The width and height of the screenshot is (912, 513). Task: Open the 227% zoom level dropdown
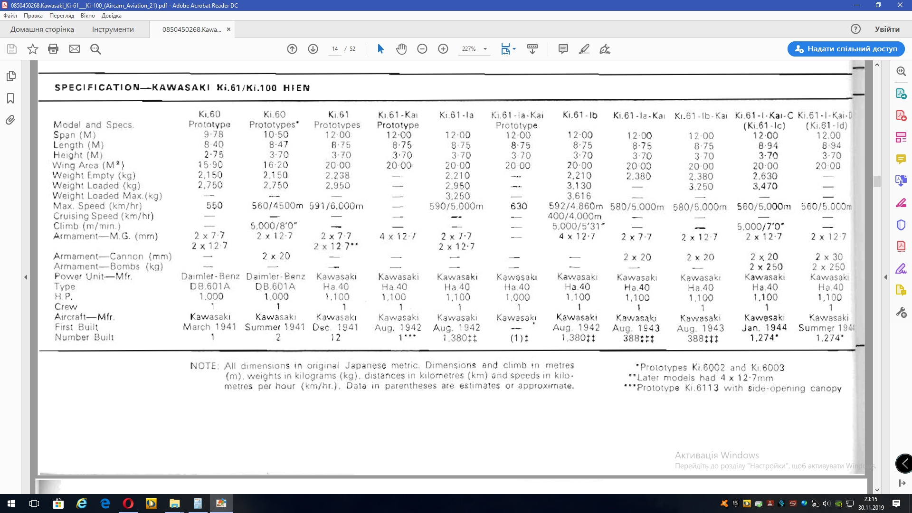coord(485,49)
